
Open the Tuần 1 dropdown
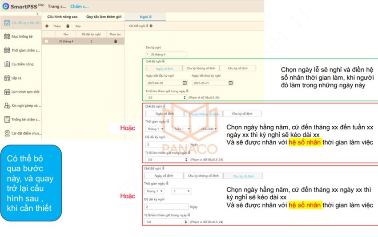[x=181, y=129]
